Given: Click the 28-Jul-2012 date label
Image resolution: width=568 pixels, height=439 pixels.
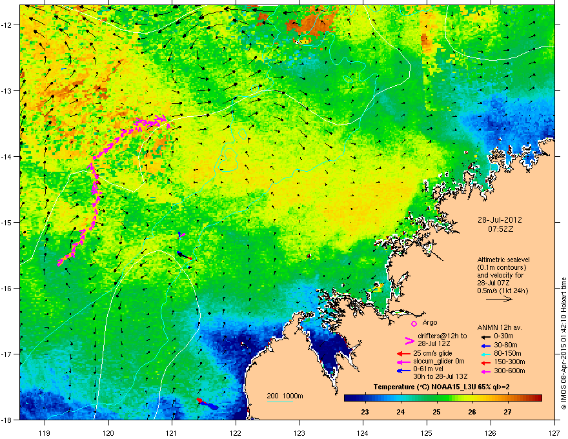Looking at the screenshot, I should click(500, 220).
